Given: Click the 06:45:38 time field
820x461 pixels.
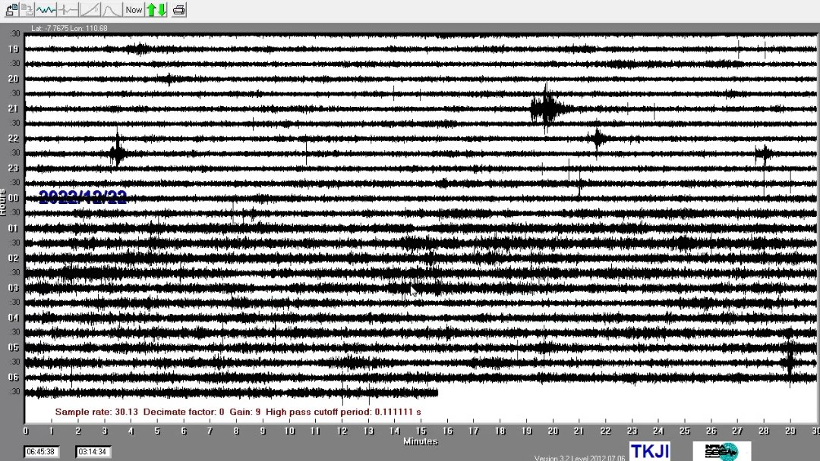Looking at the screenshot, I should pyautogui.click(x=41, y=452).
